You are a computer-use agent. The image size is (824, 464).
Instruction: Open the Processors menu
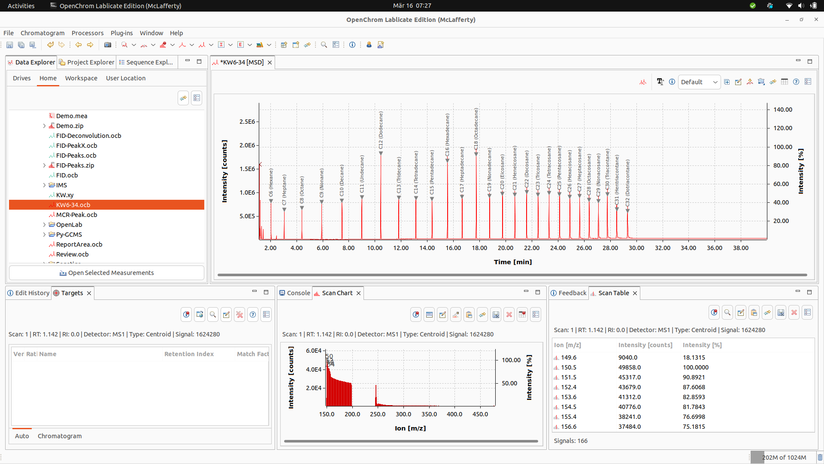88,33
